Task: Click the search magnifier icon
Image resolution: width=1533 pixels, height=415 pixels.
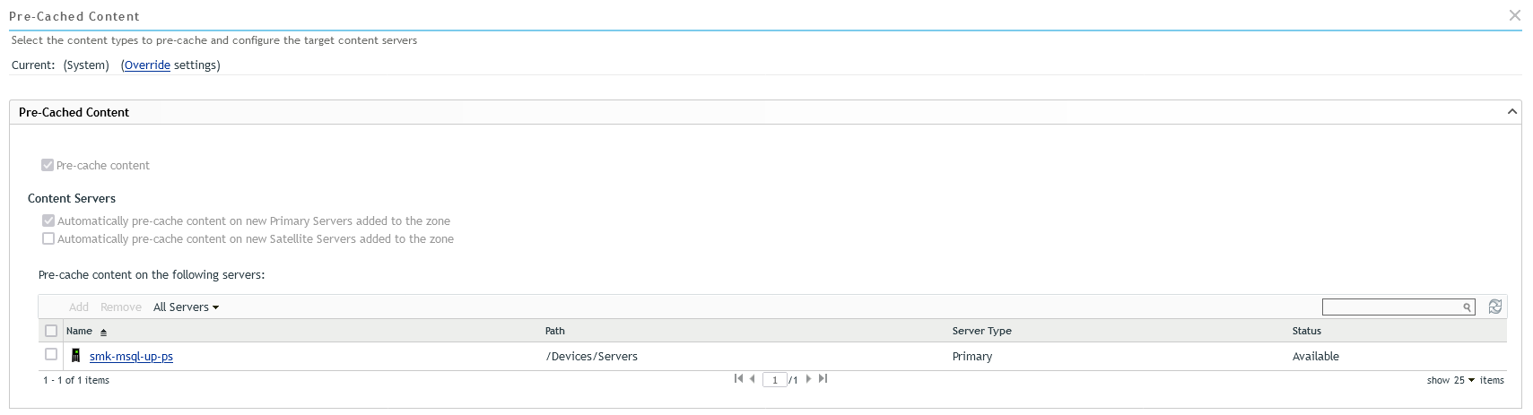Action: (x=1467, y=307)
